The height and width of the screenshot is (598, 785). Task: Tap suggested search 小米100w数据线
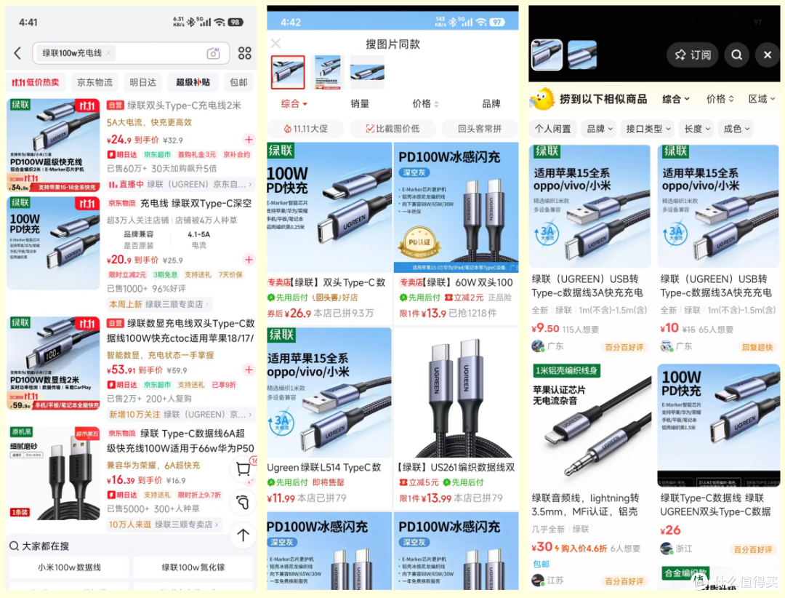(x=69, y=567)
